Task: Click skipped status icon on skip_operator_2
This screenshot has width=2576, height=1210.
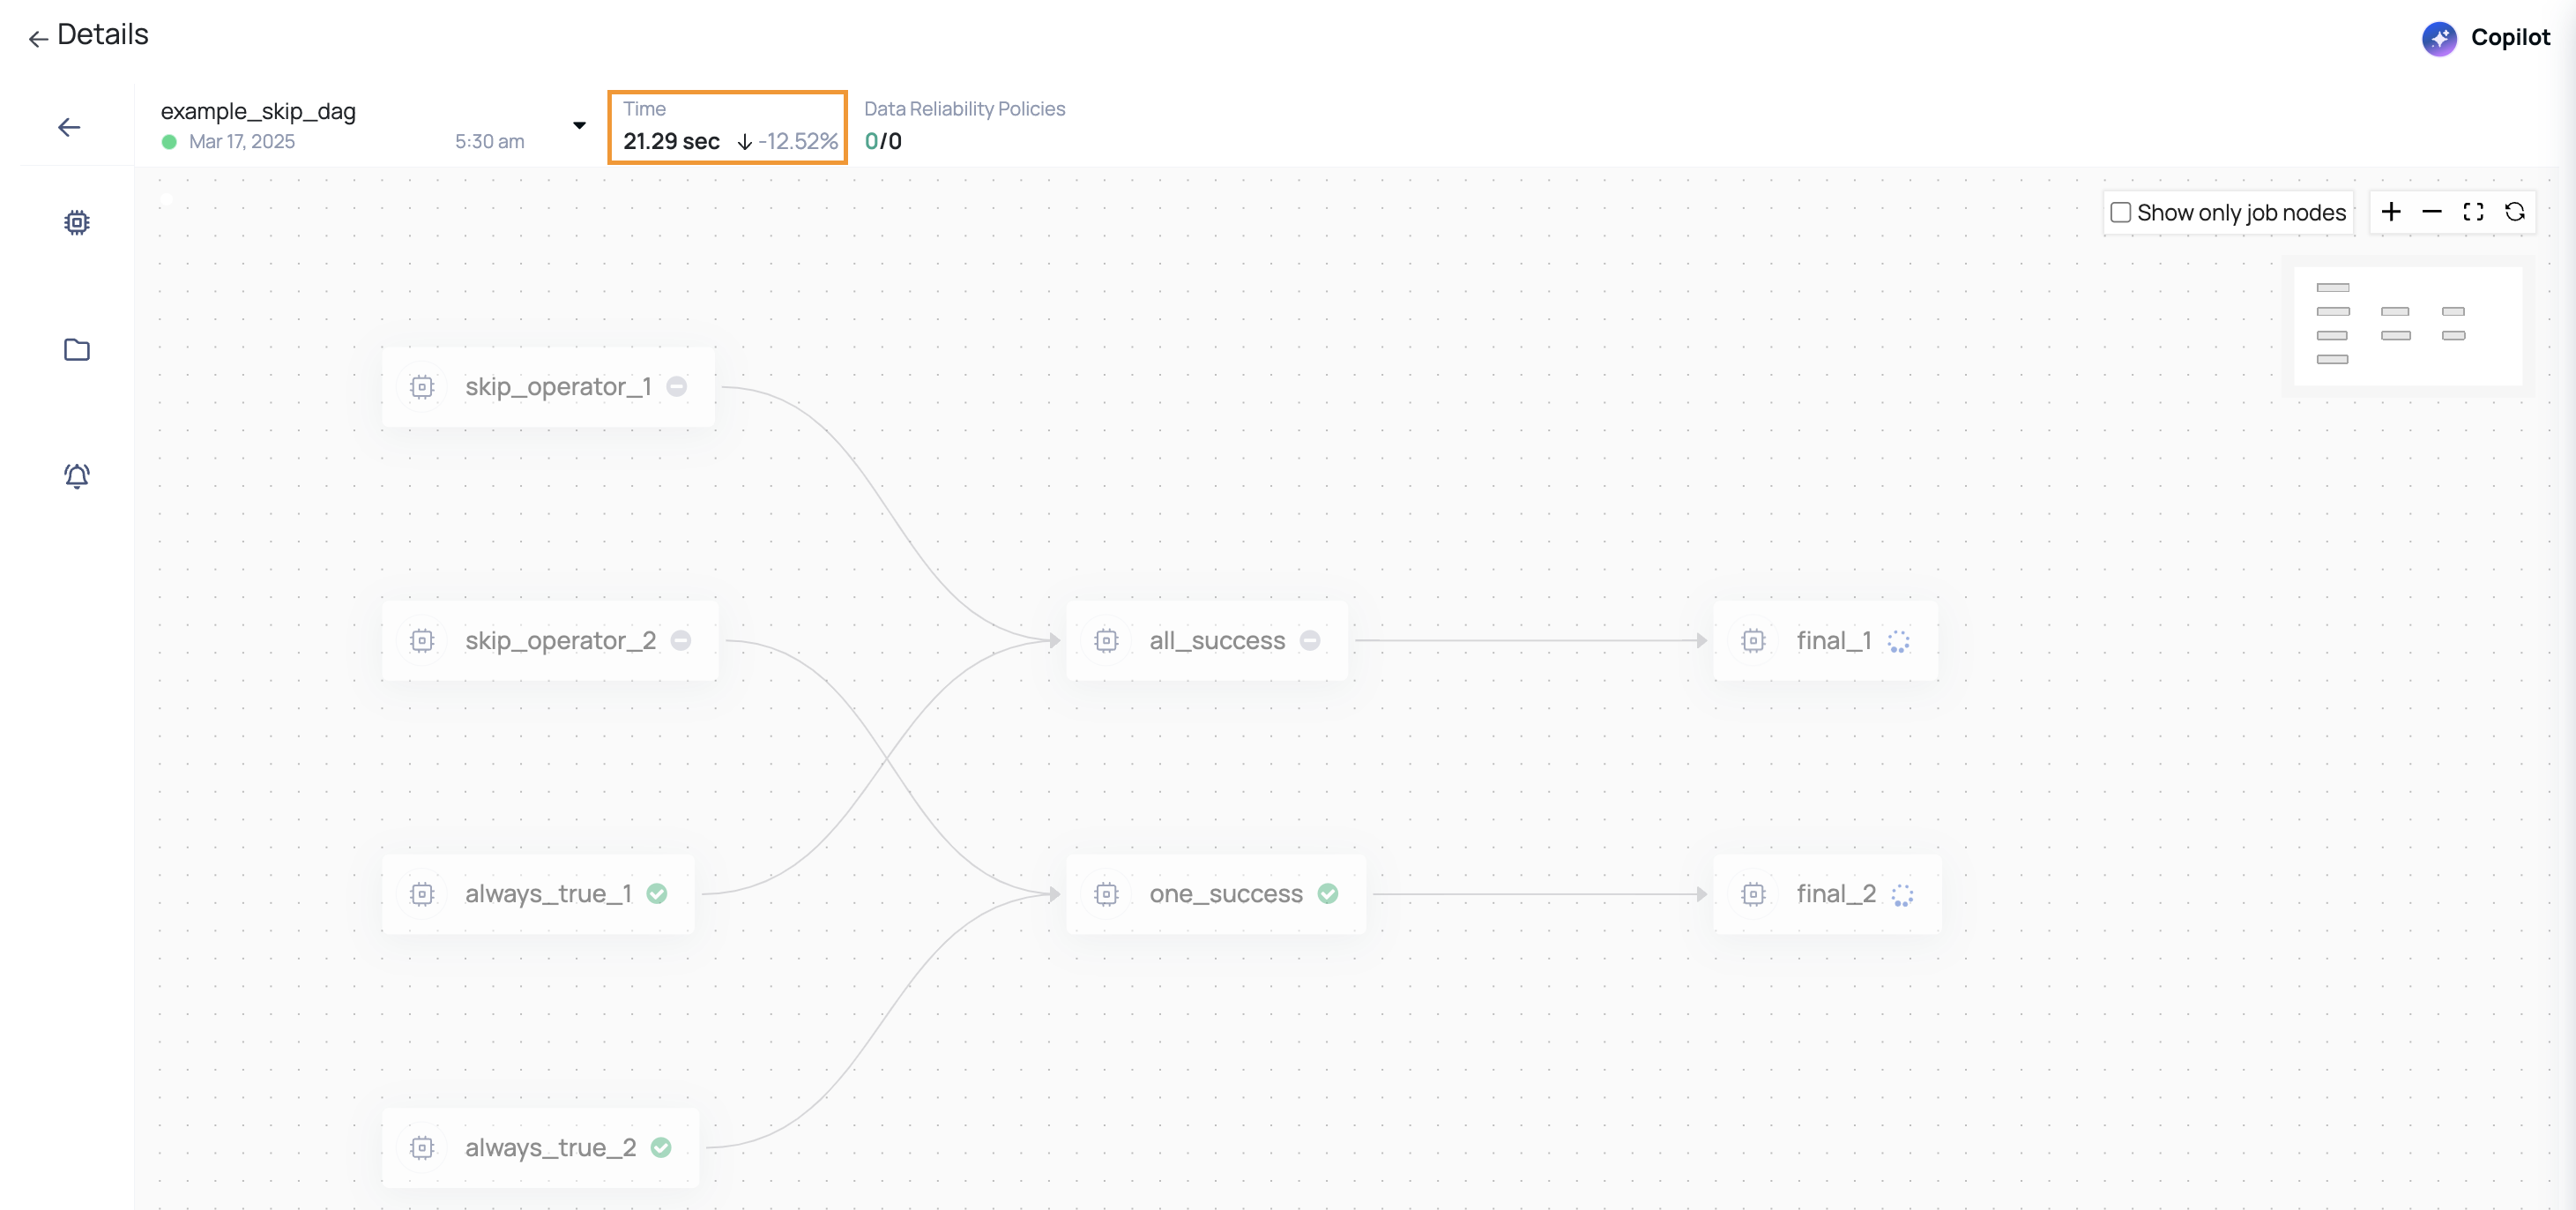Action: 681,640
